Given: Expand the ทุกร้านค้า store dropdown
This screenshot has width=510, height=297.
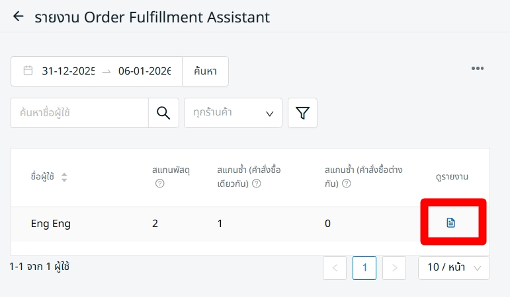Looking at the screenshot, I should pos(233,113).
